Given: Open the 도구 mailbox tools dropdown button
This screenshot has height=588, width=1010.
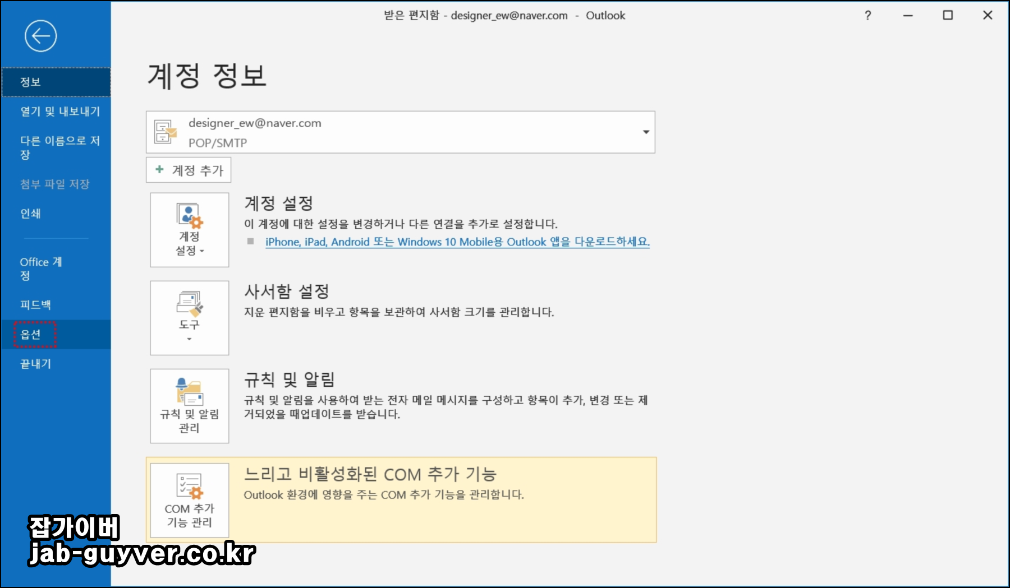Looking at the screenshot, I should pos(190,318).
